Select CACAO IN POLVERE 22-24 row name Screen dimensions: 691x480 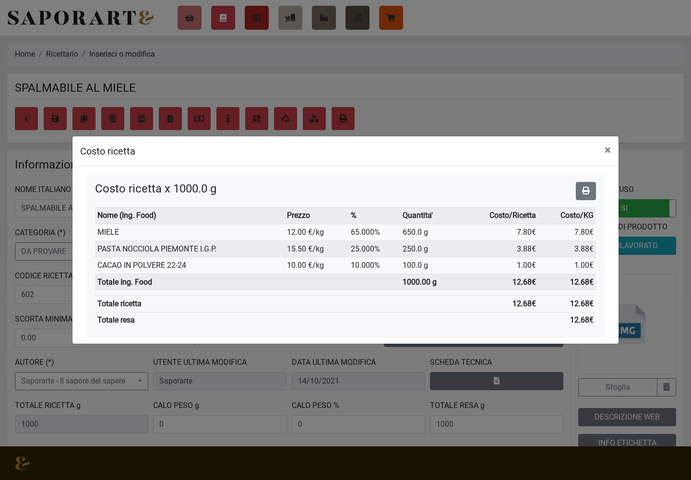[142, 265]
